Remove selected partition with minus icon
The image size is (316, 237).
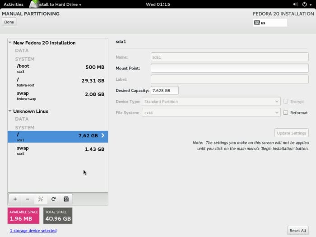[x=28, y=199]
